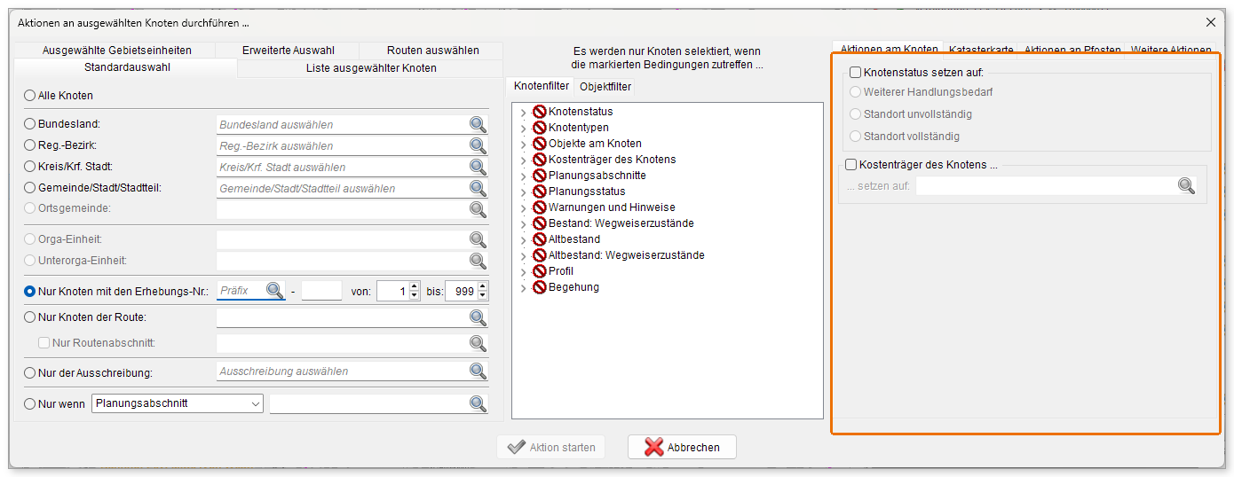
Task: Expand the Knotenstatus tree node
Action: pos(523,113)
